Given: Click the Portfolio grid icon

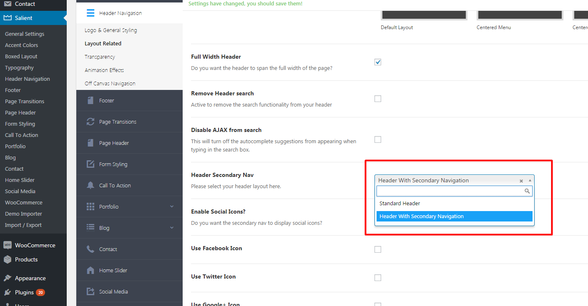Looking at the screenshot, I should pos(90,206).
